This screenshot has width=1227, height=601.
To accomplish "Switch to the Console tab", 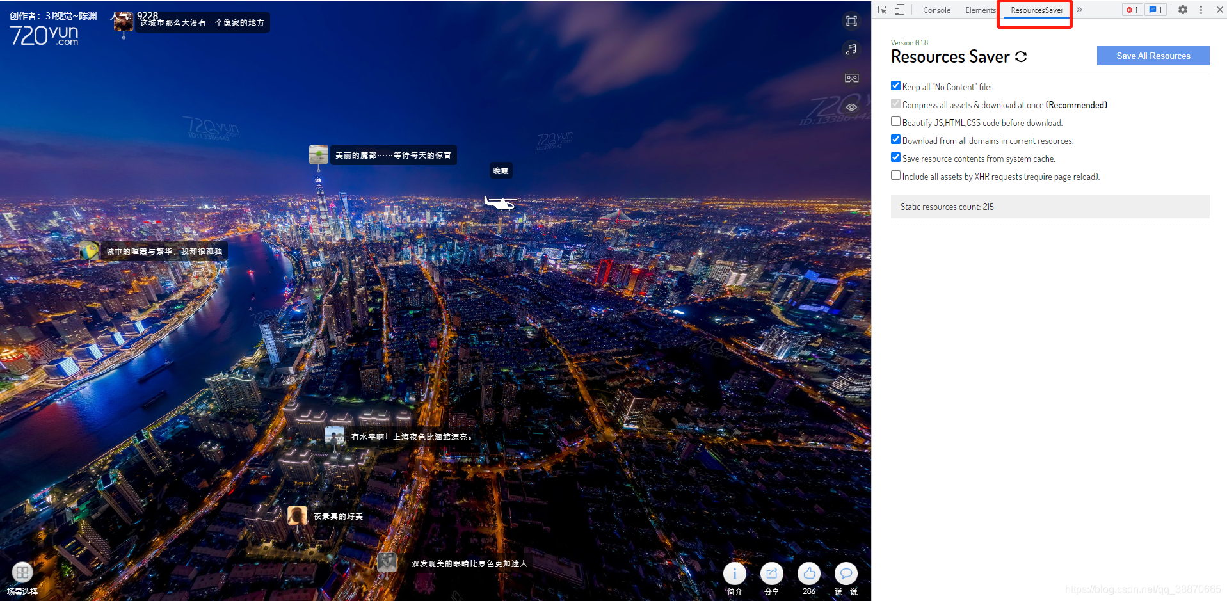I will click(x=936, y=10).
